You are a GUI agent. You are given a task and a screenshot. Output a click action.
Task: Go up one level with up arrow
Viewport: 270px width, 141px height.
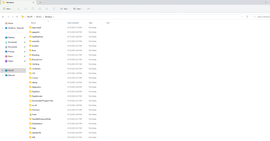(x=17, y=17)
